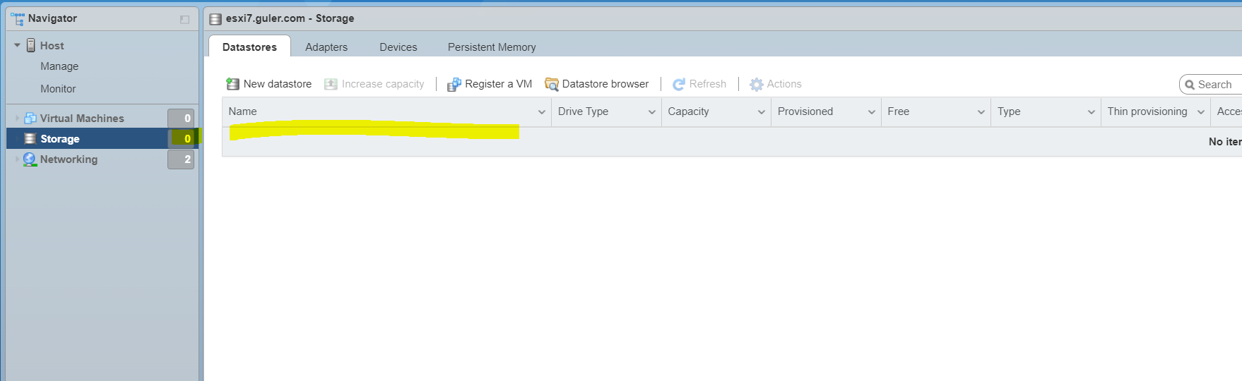Select Monitor under Host
Image resolution: width=1242 pixels, height=381 pixels.
coord(58,89)
